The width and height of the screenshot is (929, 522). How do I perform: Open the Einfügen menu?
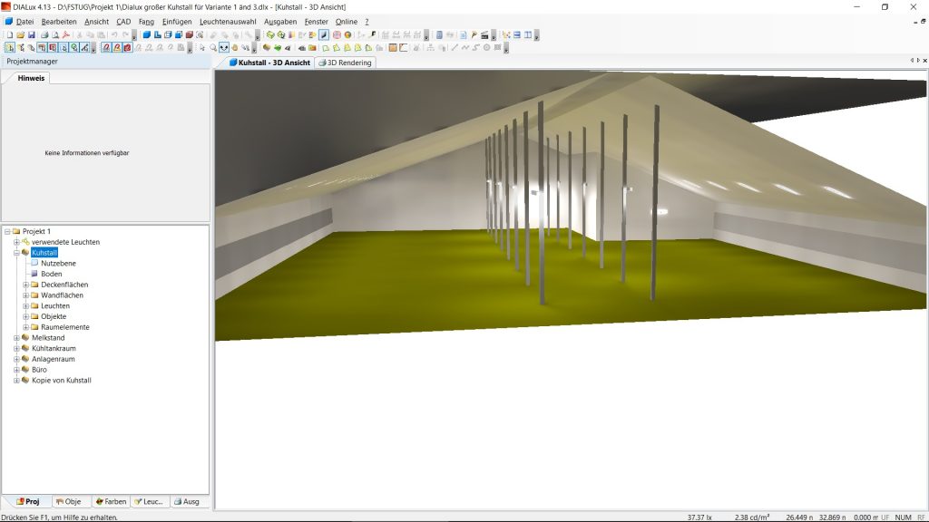(177, 22)
